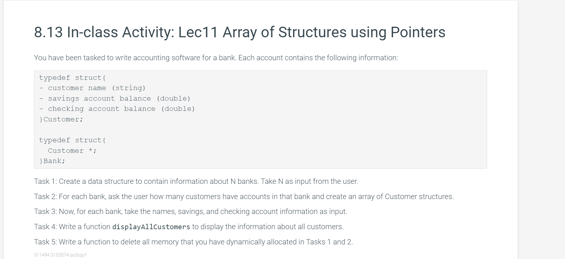Click the Task 3 instruction text
The height and width of the screenshot is (259, 565).
point(191,211)
